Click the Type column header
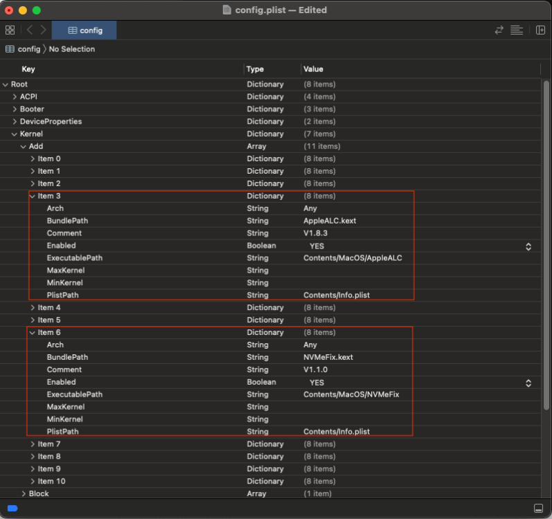This screenshot has height=519, width=552. tap(255, 69)
